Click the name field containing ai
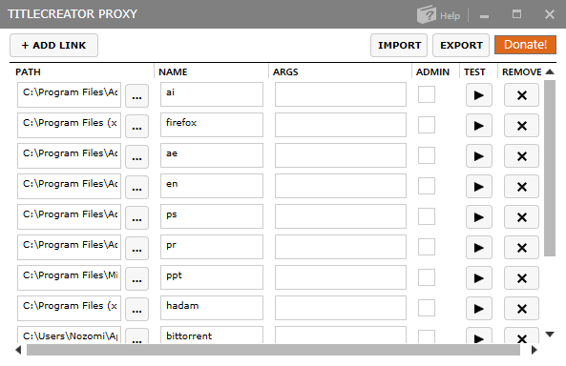 212,94
